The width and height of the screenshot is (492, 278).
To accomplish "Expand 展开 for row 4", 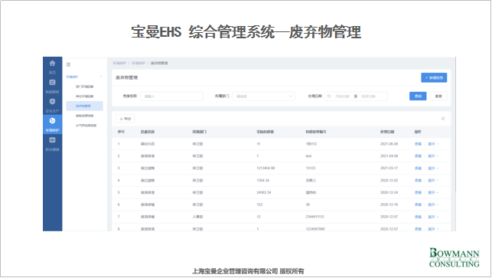I will pos(433,181).
